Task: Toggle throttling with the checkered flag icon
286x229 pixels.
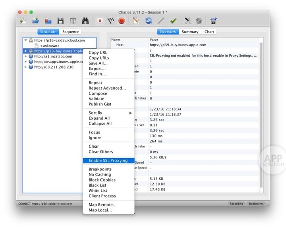Action: [110, 21]
